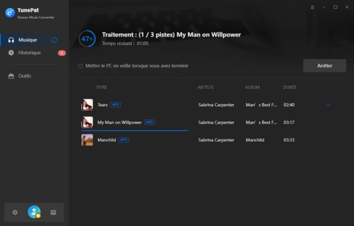Click the Traitement status heading
The image size is (354, 226).
[x=171, y=34]
